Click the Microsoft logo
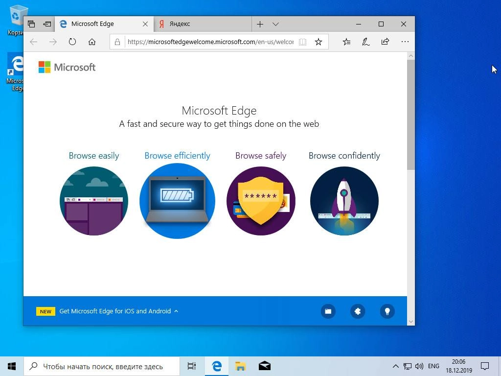Viewport: 501px width, 376px height. point(67,67)
